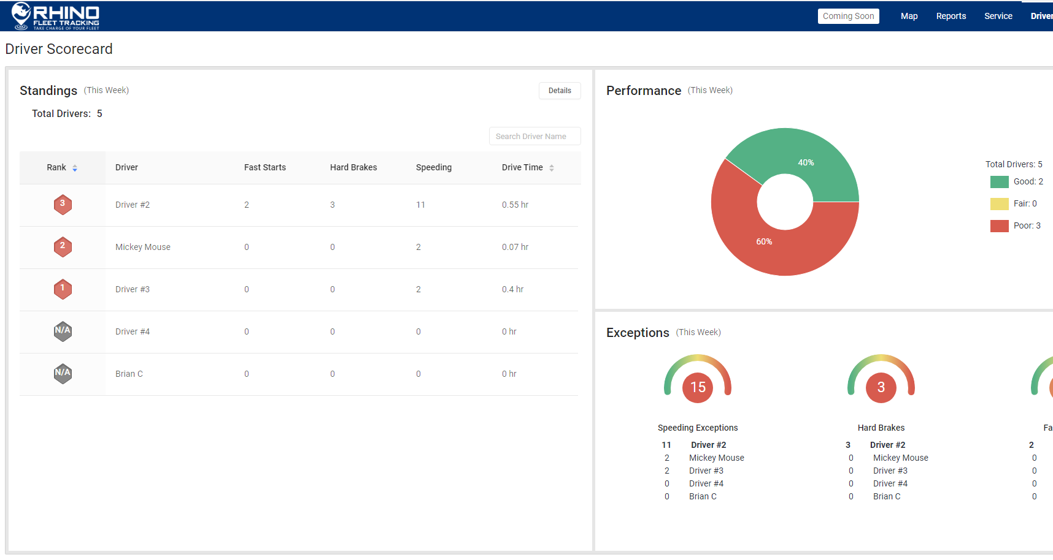Open the Map menu item

tap(909, 16)
